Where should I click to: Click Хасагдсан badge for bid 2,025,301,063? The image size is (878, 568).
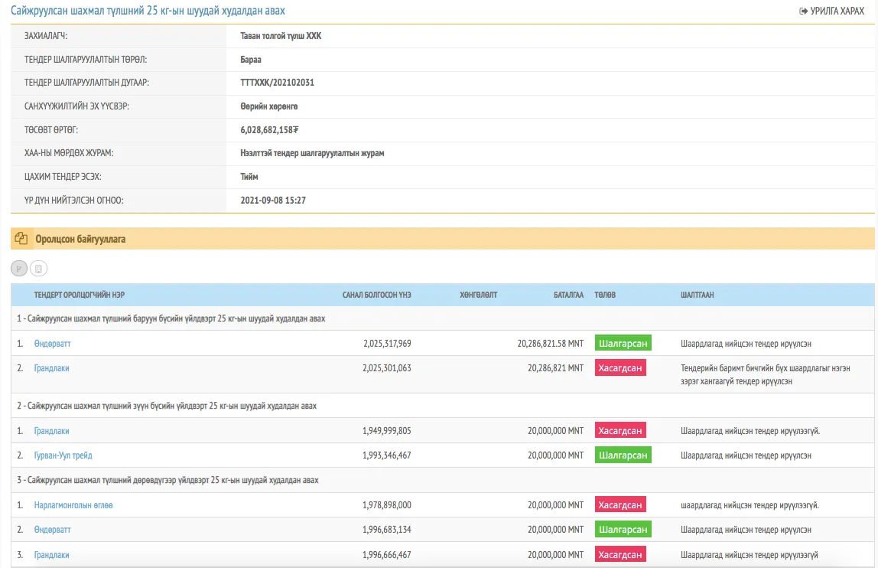pyautogui.click(x=619, y=368)
